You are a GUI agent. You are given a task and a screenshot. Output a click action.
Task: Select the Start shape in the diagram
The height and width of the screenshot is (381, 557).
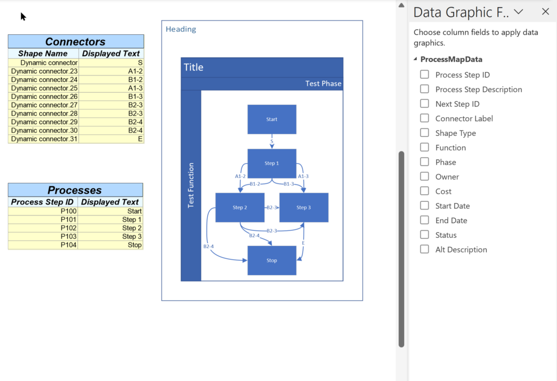point(271,119)
